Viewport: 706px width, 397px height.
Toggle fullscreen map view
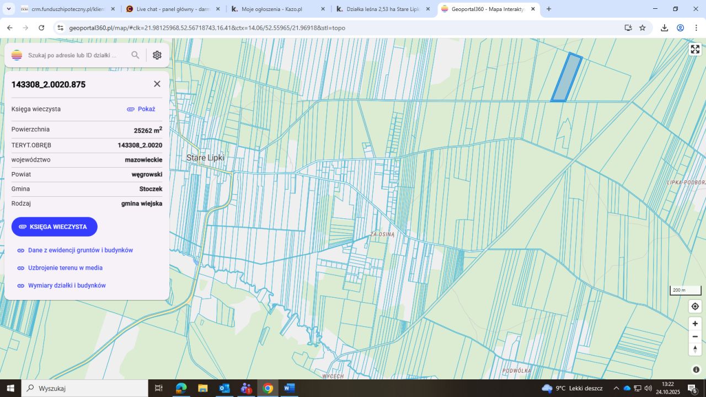click(695, 49)
